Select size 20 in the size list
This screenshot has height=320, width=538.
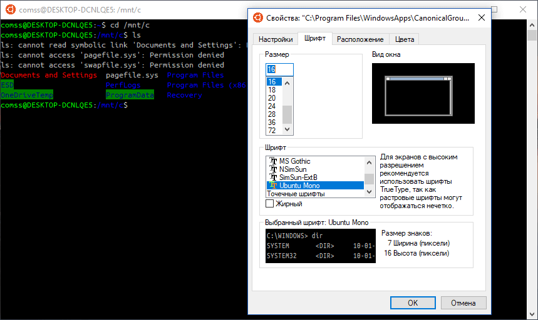(274, 98)
